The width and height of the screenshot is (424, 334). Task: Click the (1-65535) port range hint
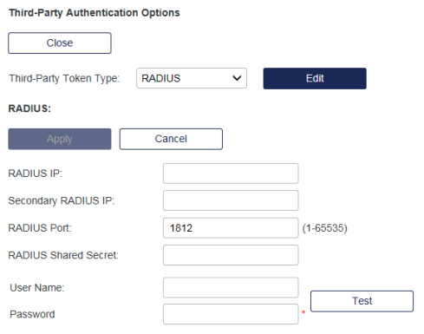pos(324,228)
